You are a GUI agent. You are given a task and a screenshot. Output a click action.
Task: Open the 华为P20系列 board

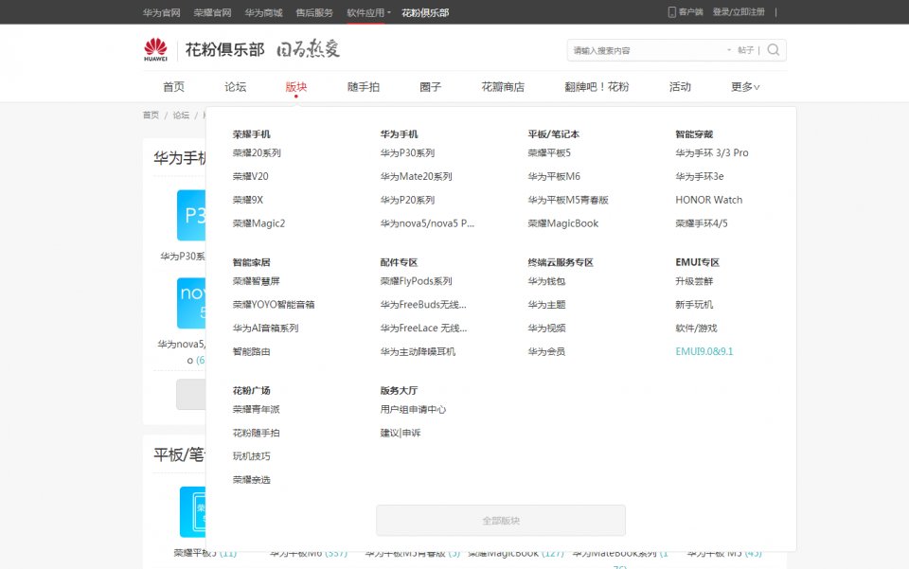pyautogui.click(x=407, y=200)
